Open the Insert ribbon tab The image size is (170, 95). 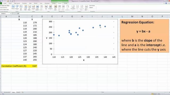coord(10,3)
